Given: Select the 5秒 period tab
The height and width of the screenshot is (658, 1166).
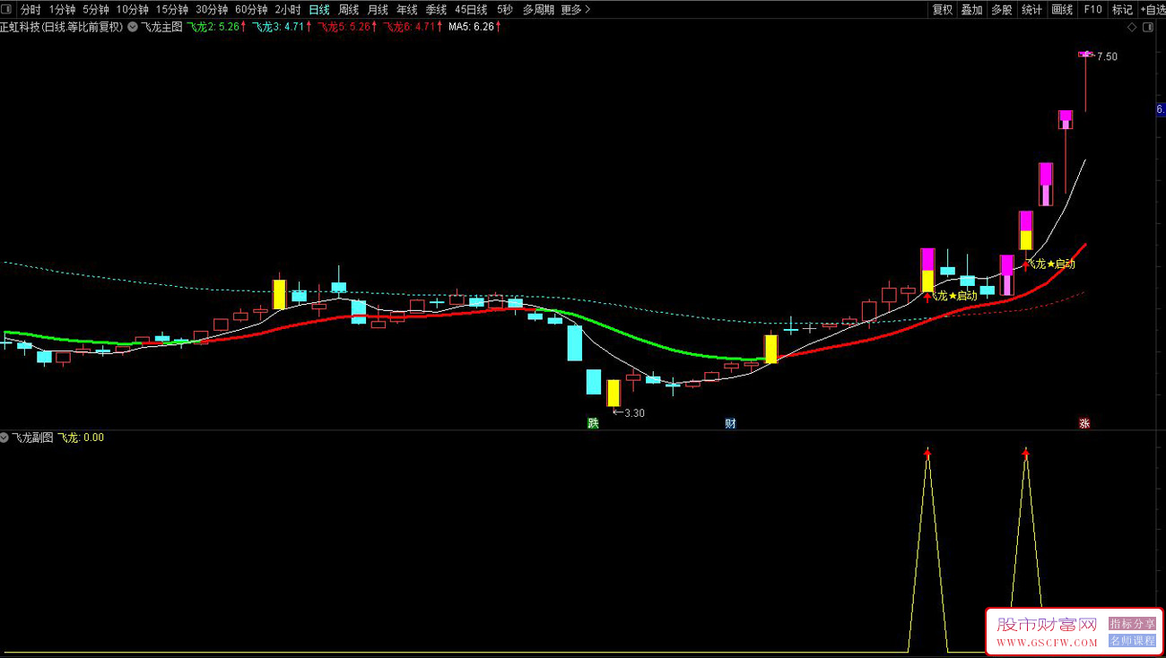Looking at the screenshot, I should [x=505, y=10].
